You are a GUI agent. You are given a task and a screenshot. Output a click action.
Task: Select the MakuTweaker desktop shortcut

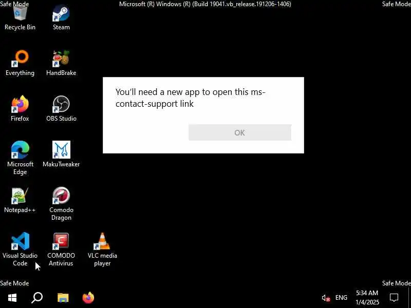point(61,155)
